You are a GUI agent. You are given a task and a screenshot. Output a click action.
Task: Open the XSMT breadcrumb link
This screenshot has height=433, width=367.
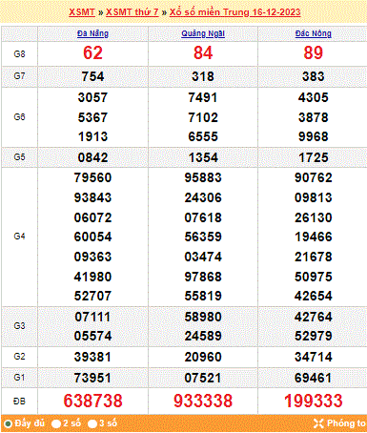coord(82,12)
